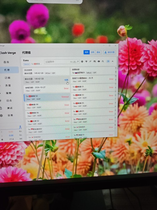The width and height of the screenshot is (157, 210).
Task: Select the 直连 direct mode tab
Action: [98, 52]
